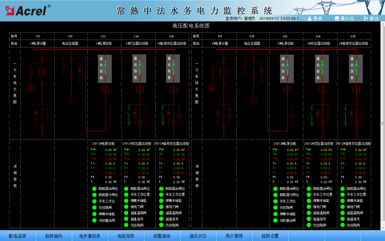This screenshot has height=241, width=385.
Task: Click the 1#电源计量 cabinet name cell
Action: click(38, 43)
